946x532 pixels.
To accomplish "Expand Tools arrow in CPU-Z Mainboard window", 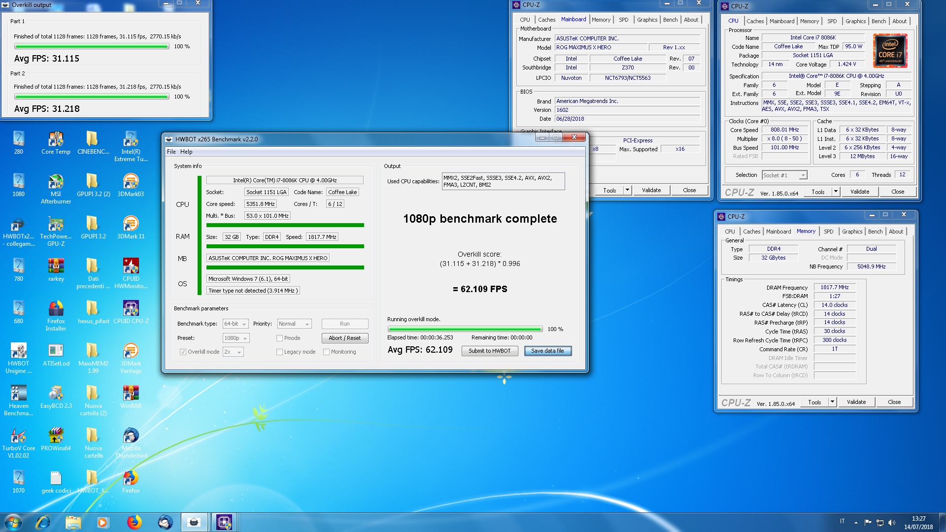I will coord(627,190).
